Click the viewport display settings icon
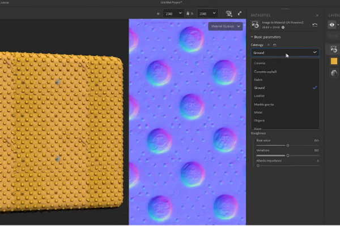This screenshot has width=340, height=226. pyautogui.click(x=228, y=13)
